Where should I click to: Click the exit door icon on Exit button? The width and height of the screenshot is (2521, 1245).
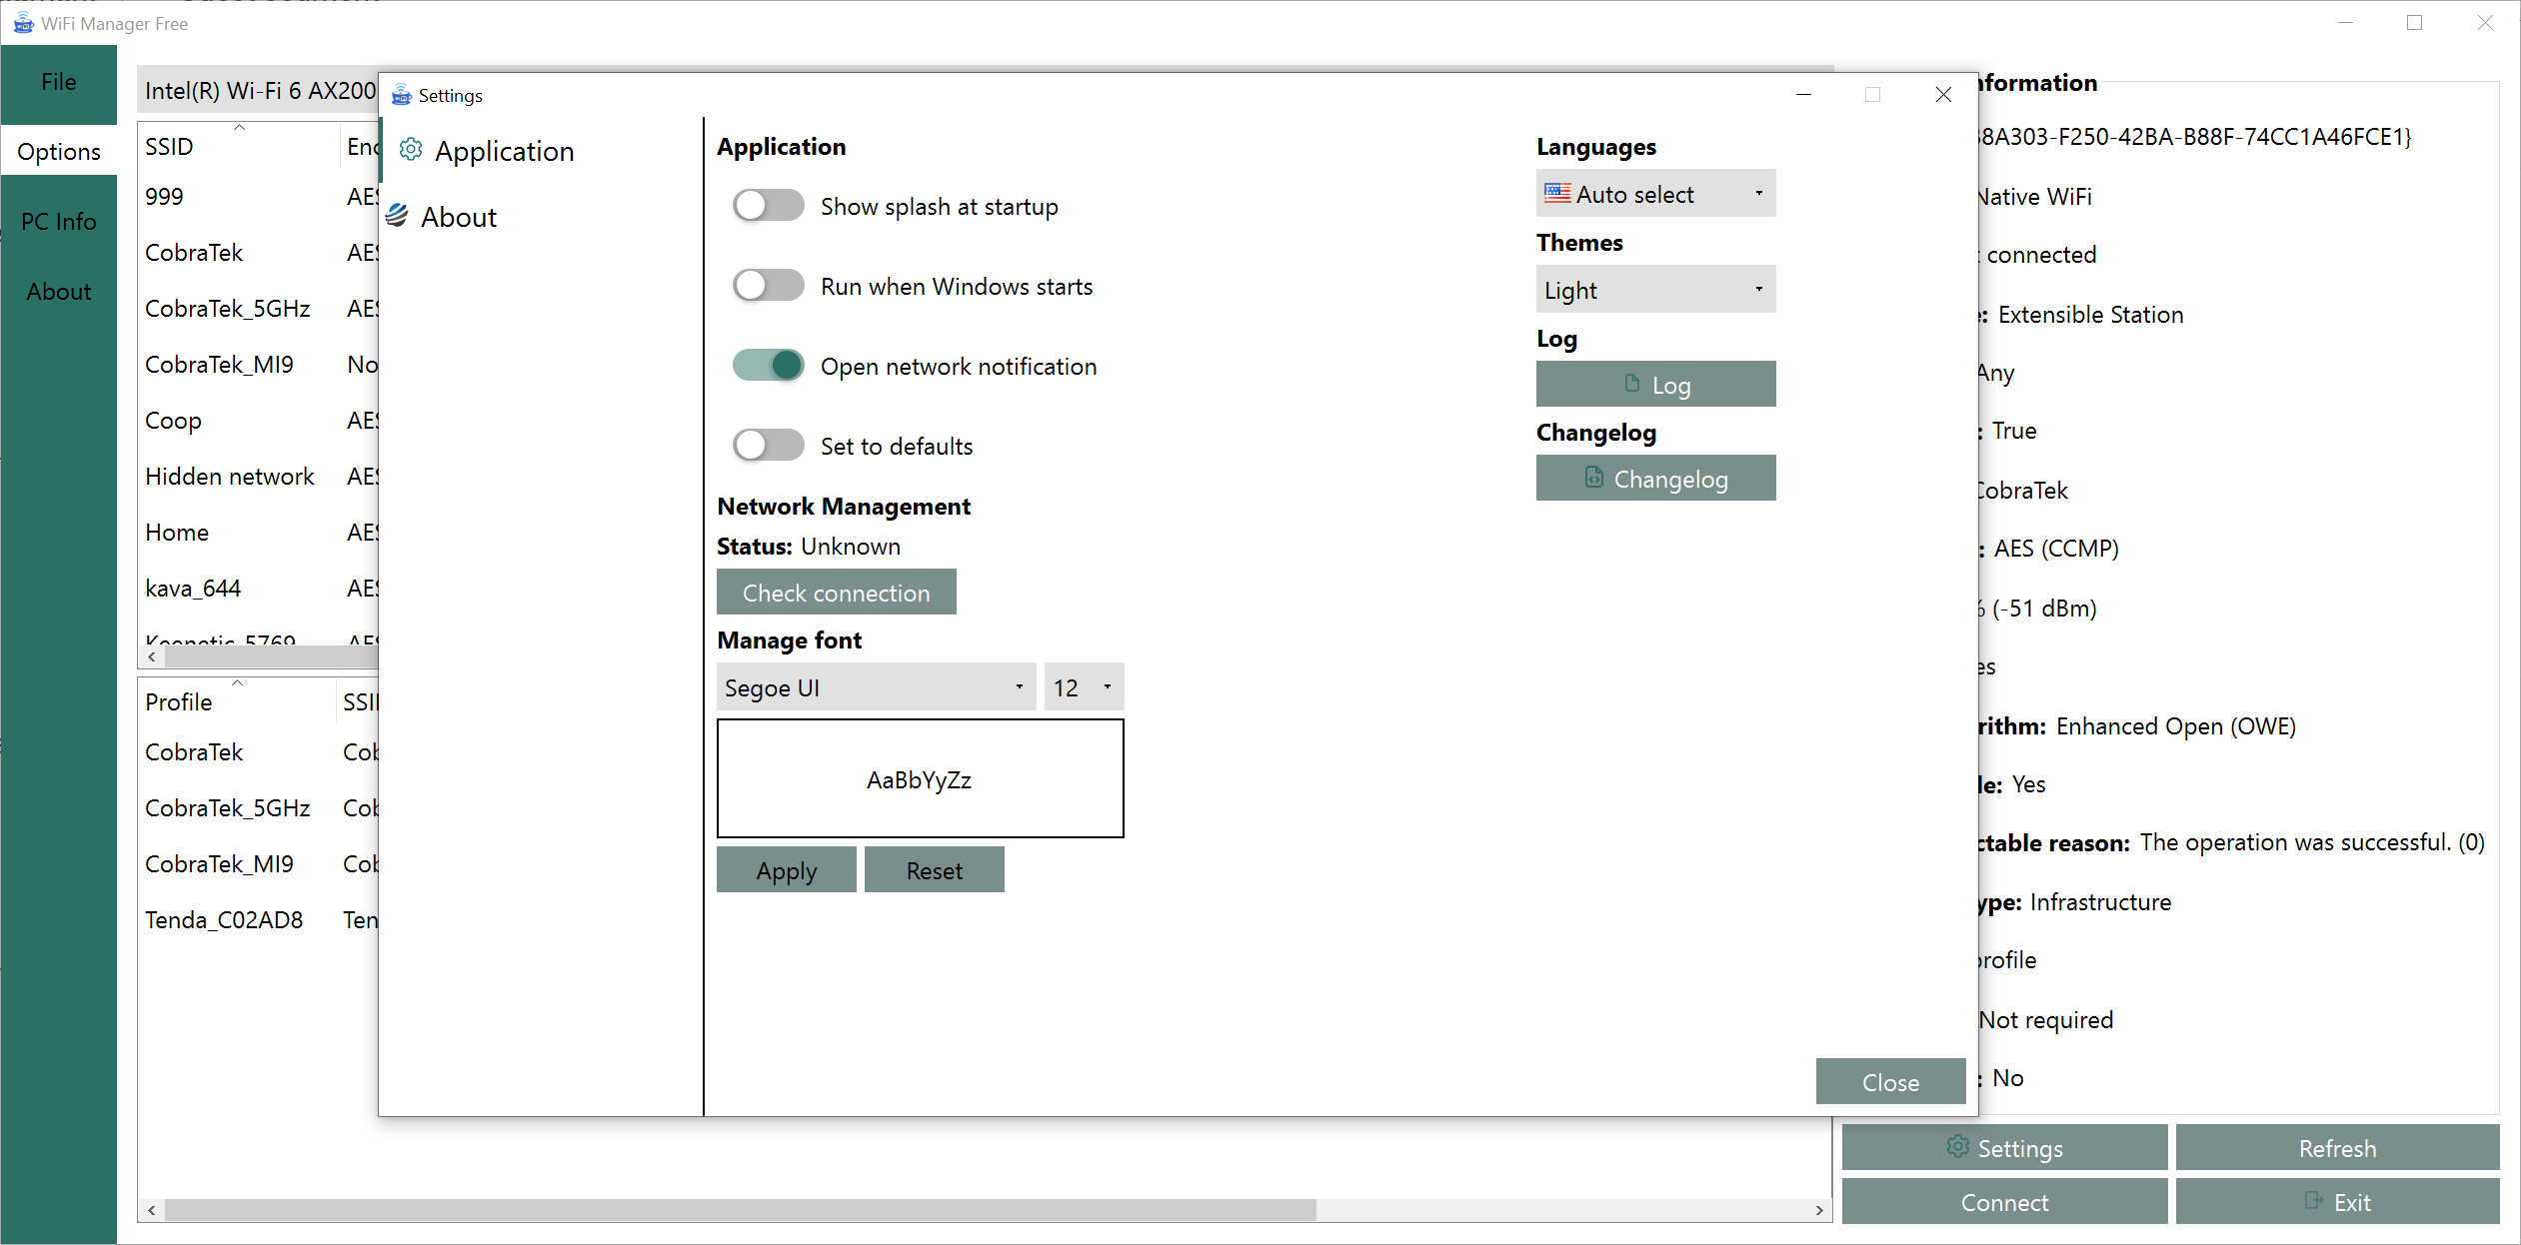pyautogui.click(x=2314, y=1200)
